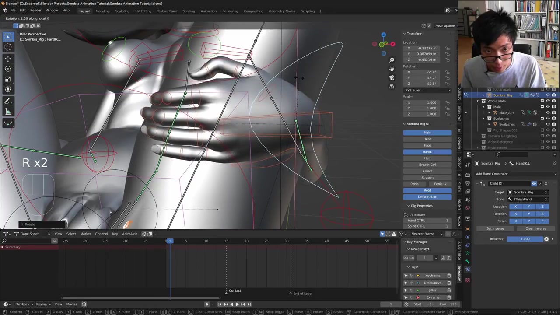Switch to the Sculpting workspace tab

[122, 11]
